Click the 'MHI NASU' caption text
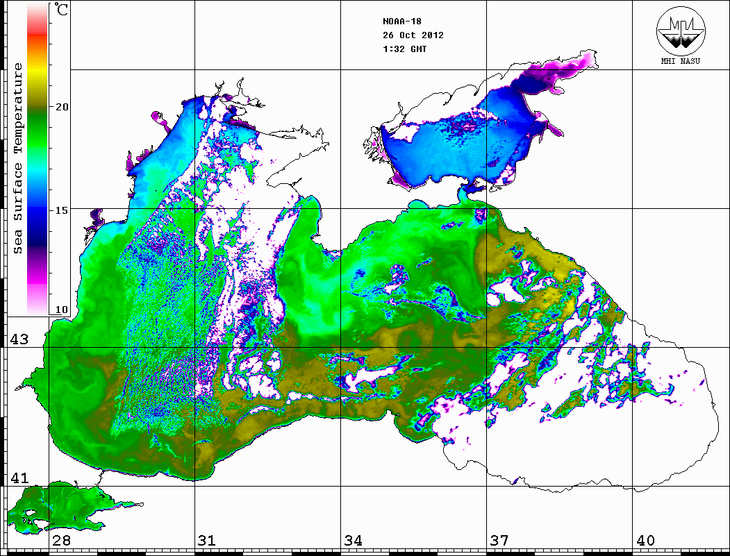Screen dimensions: 730x556 [x=680, y=61]
